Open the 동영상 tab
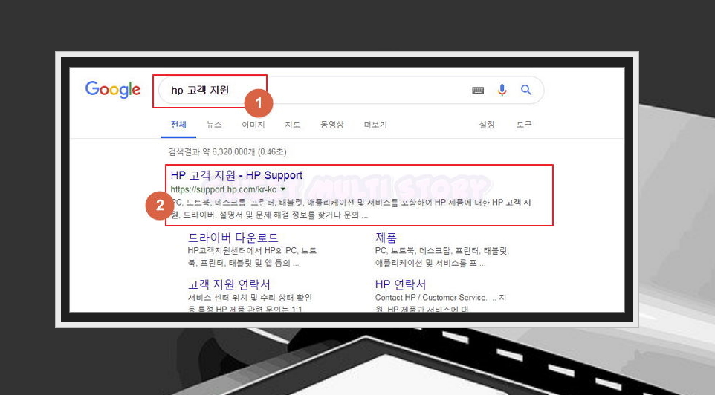Screen dimensions: 715x395 (332, 125)
